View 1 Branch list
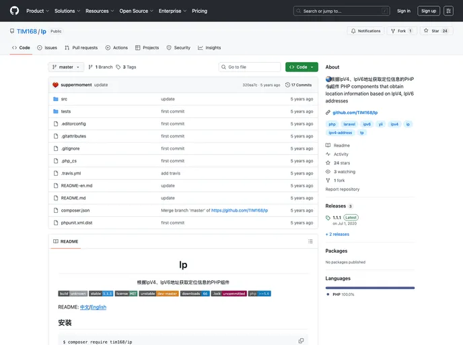 click(x=100, y=67)
